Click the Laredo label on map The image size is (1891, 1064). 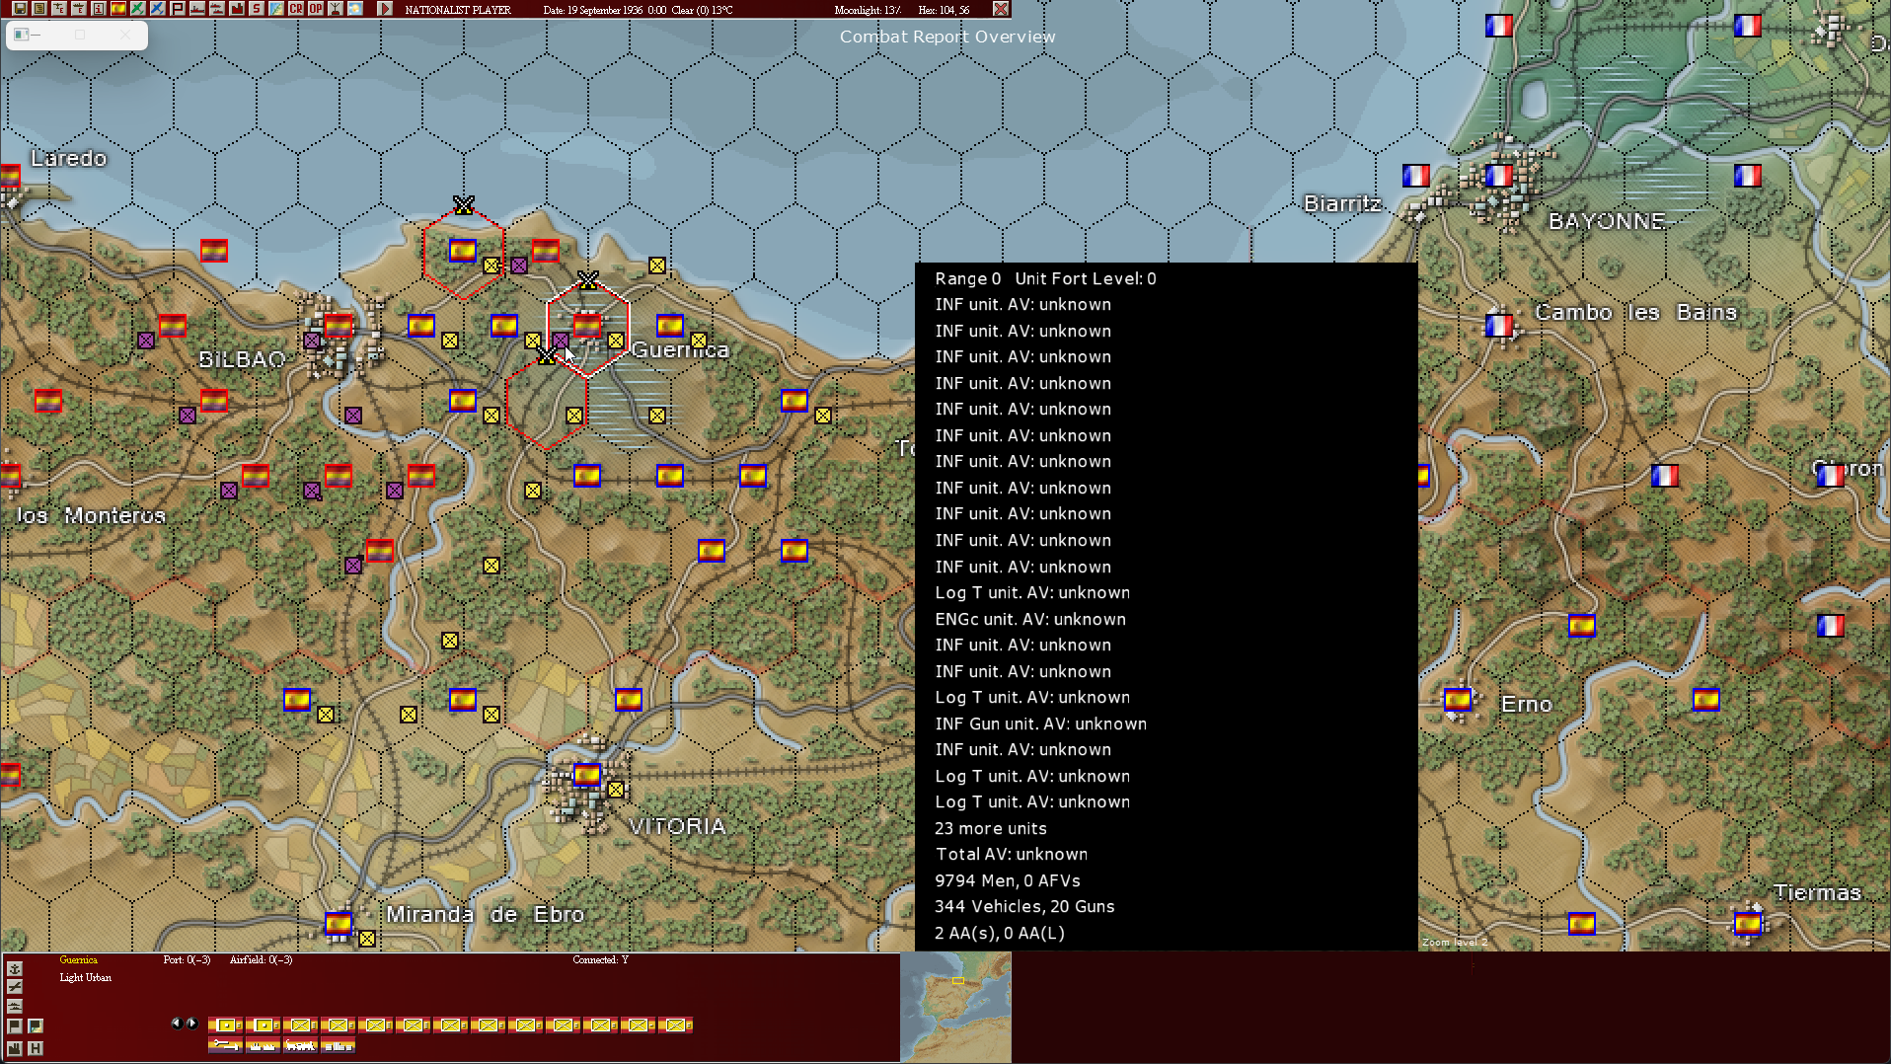(68, 158)
